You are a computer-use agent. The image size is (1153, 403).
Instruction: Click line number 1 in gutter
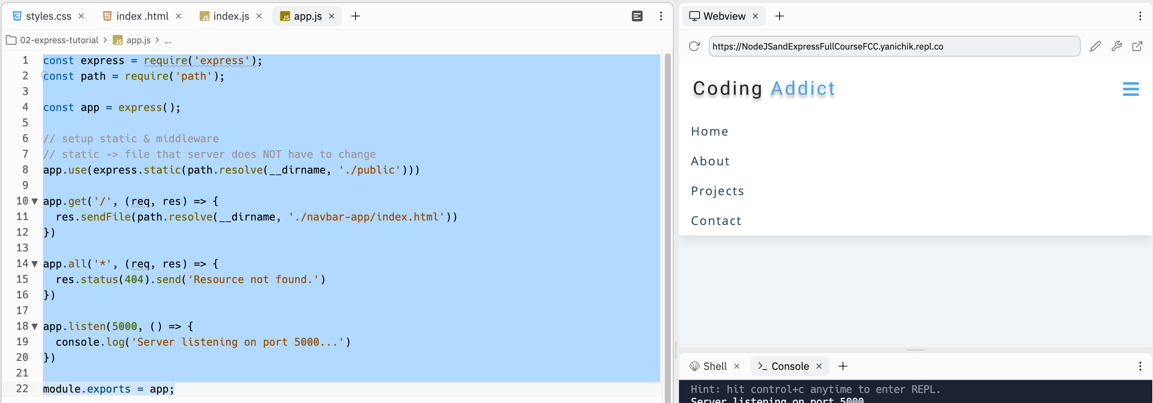coord(25,60)
